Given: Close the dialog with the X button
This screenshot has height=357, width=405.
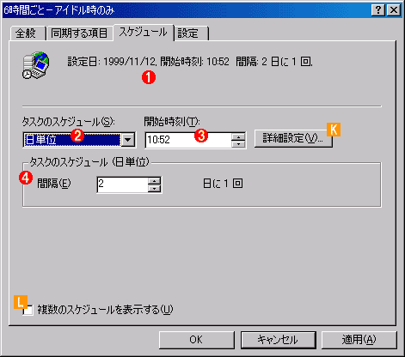Looking at the screenshot, I should (x=394, y=10).
